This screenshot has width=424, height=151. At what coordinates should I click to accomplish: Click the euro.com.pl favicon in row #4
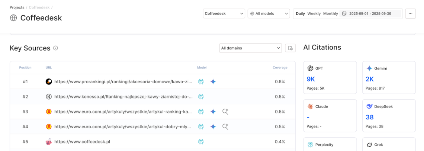49,127
